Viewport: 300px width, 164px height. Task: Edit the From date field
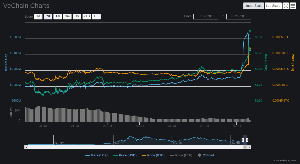point(206,17)
